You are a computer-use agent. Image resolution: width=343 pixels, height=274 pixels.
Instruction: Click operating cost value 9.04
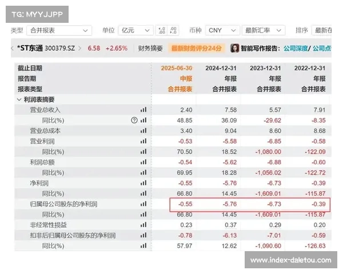coord(231,131)
